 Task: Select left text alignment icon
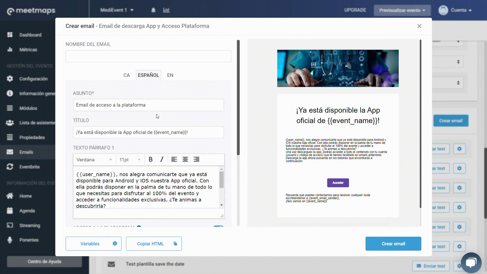pos(174,159)
